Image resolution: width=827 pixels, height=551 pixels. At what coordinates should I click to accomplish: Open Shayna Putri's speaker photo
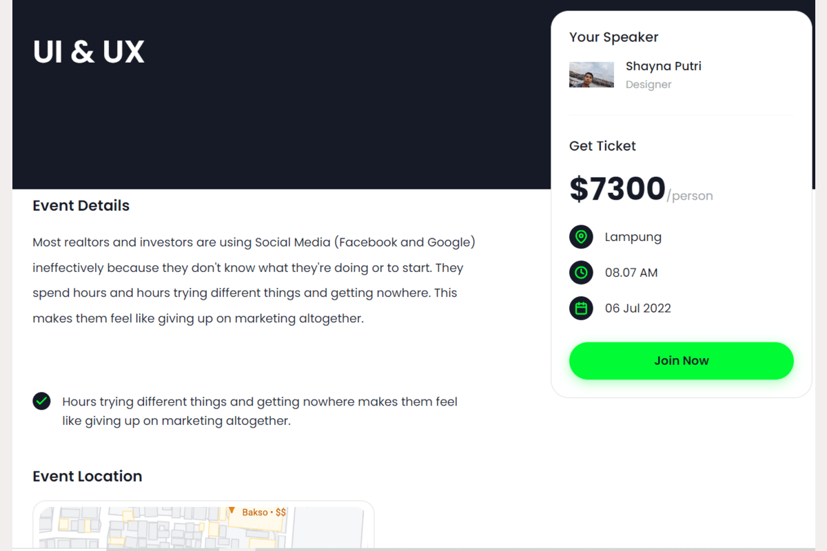point(591,74)
